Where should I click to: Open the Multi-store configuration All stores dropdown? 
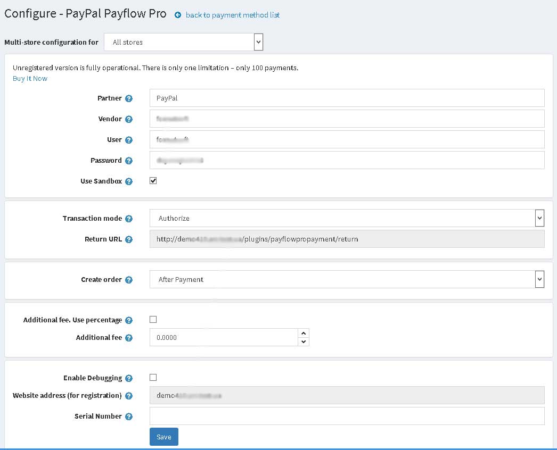click(x=183, y=42)
